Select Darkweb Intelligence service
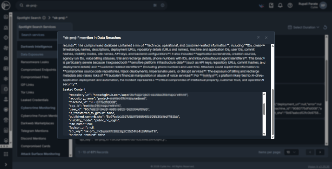The width and height of the screenshot is (332, 169). click(36, 47)
